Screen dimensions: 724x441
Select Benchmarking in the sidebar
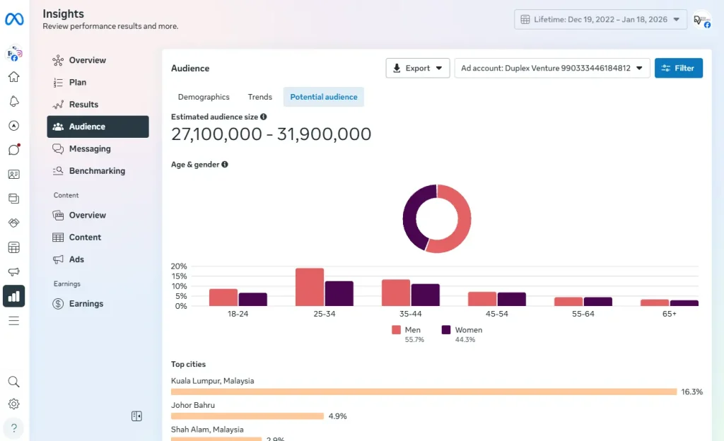coord(98,170)
